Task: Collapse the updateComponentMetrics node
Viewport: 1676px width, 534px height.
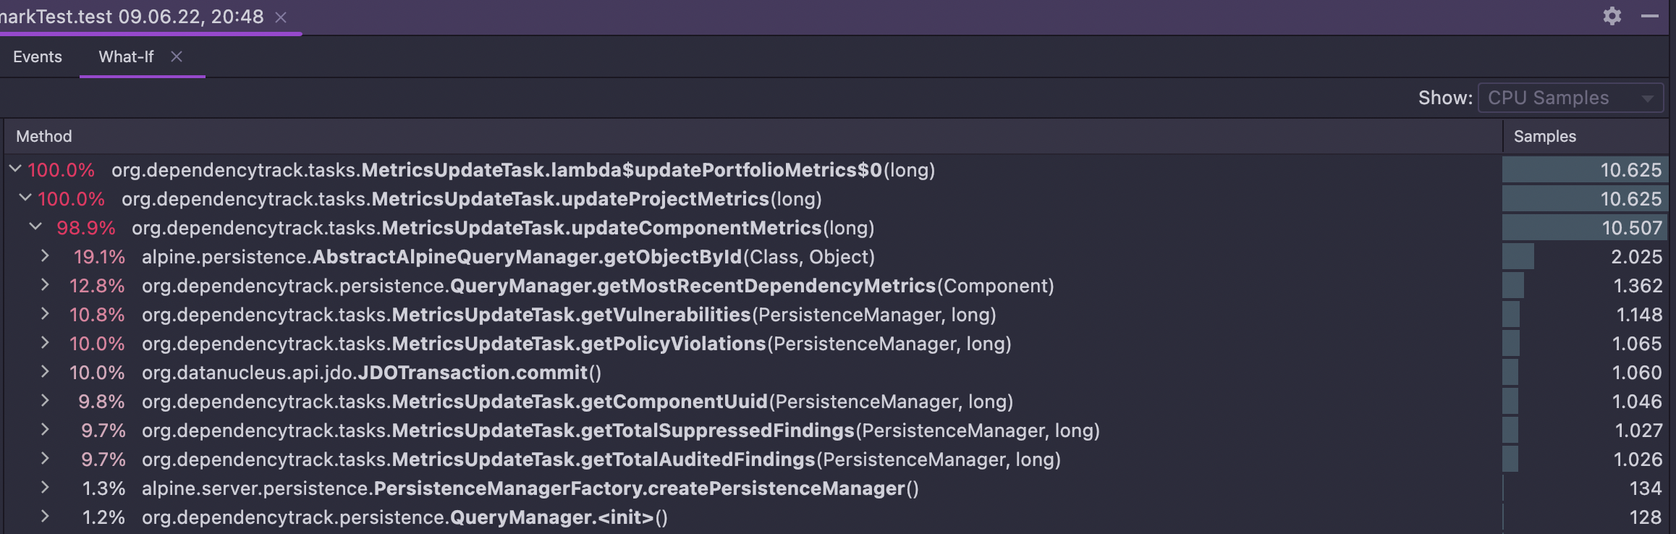Action: click(x=35, y=227)
